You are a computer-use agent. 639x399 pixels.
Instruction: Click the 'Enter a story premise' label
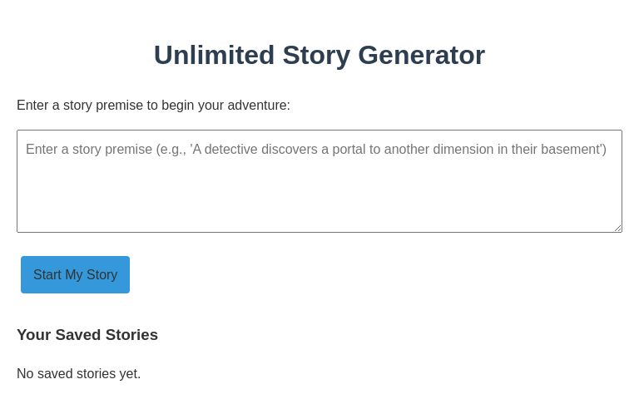click(x=153, y=106)
